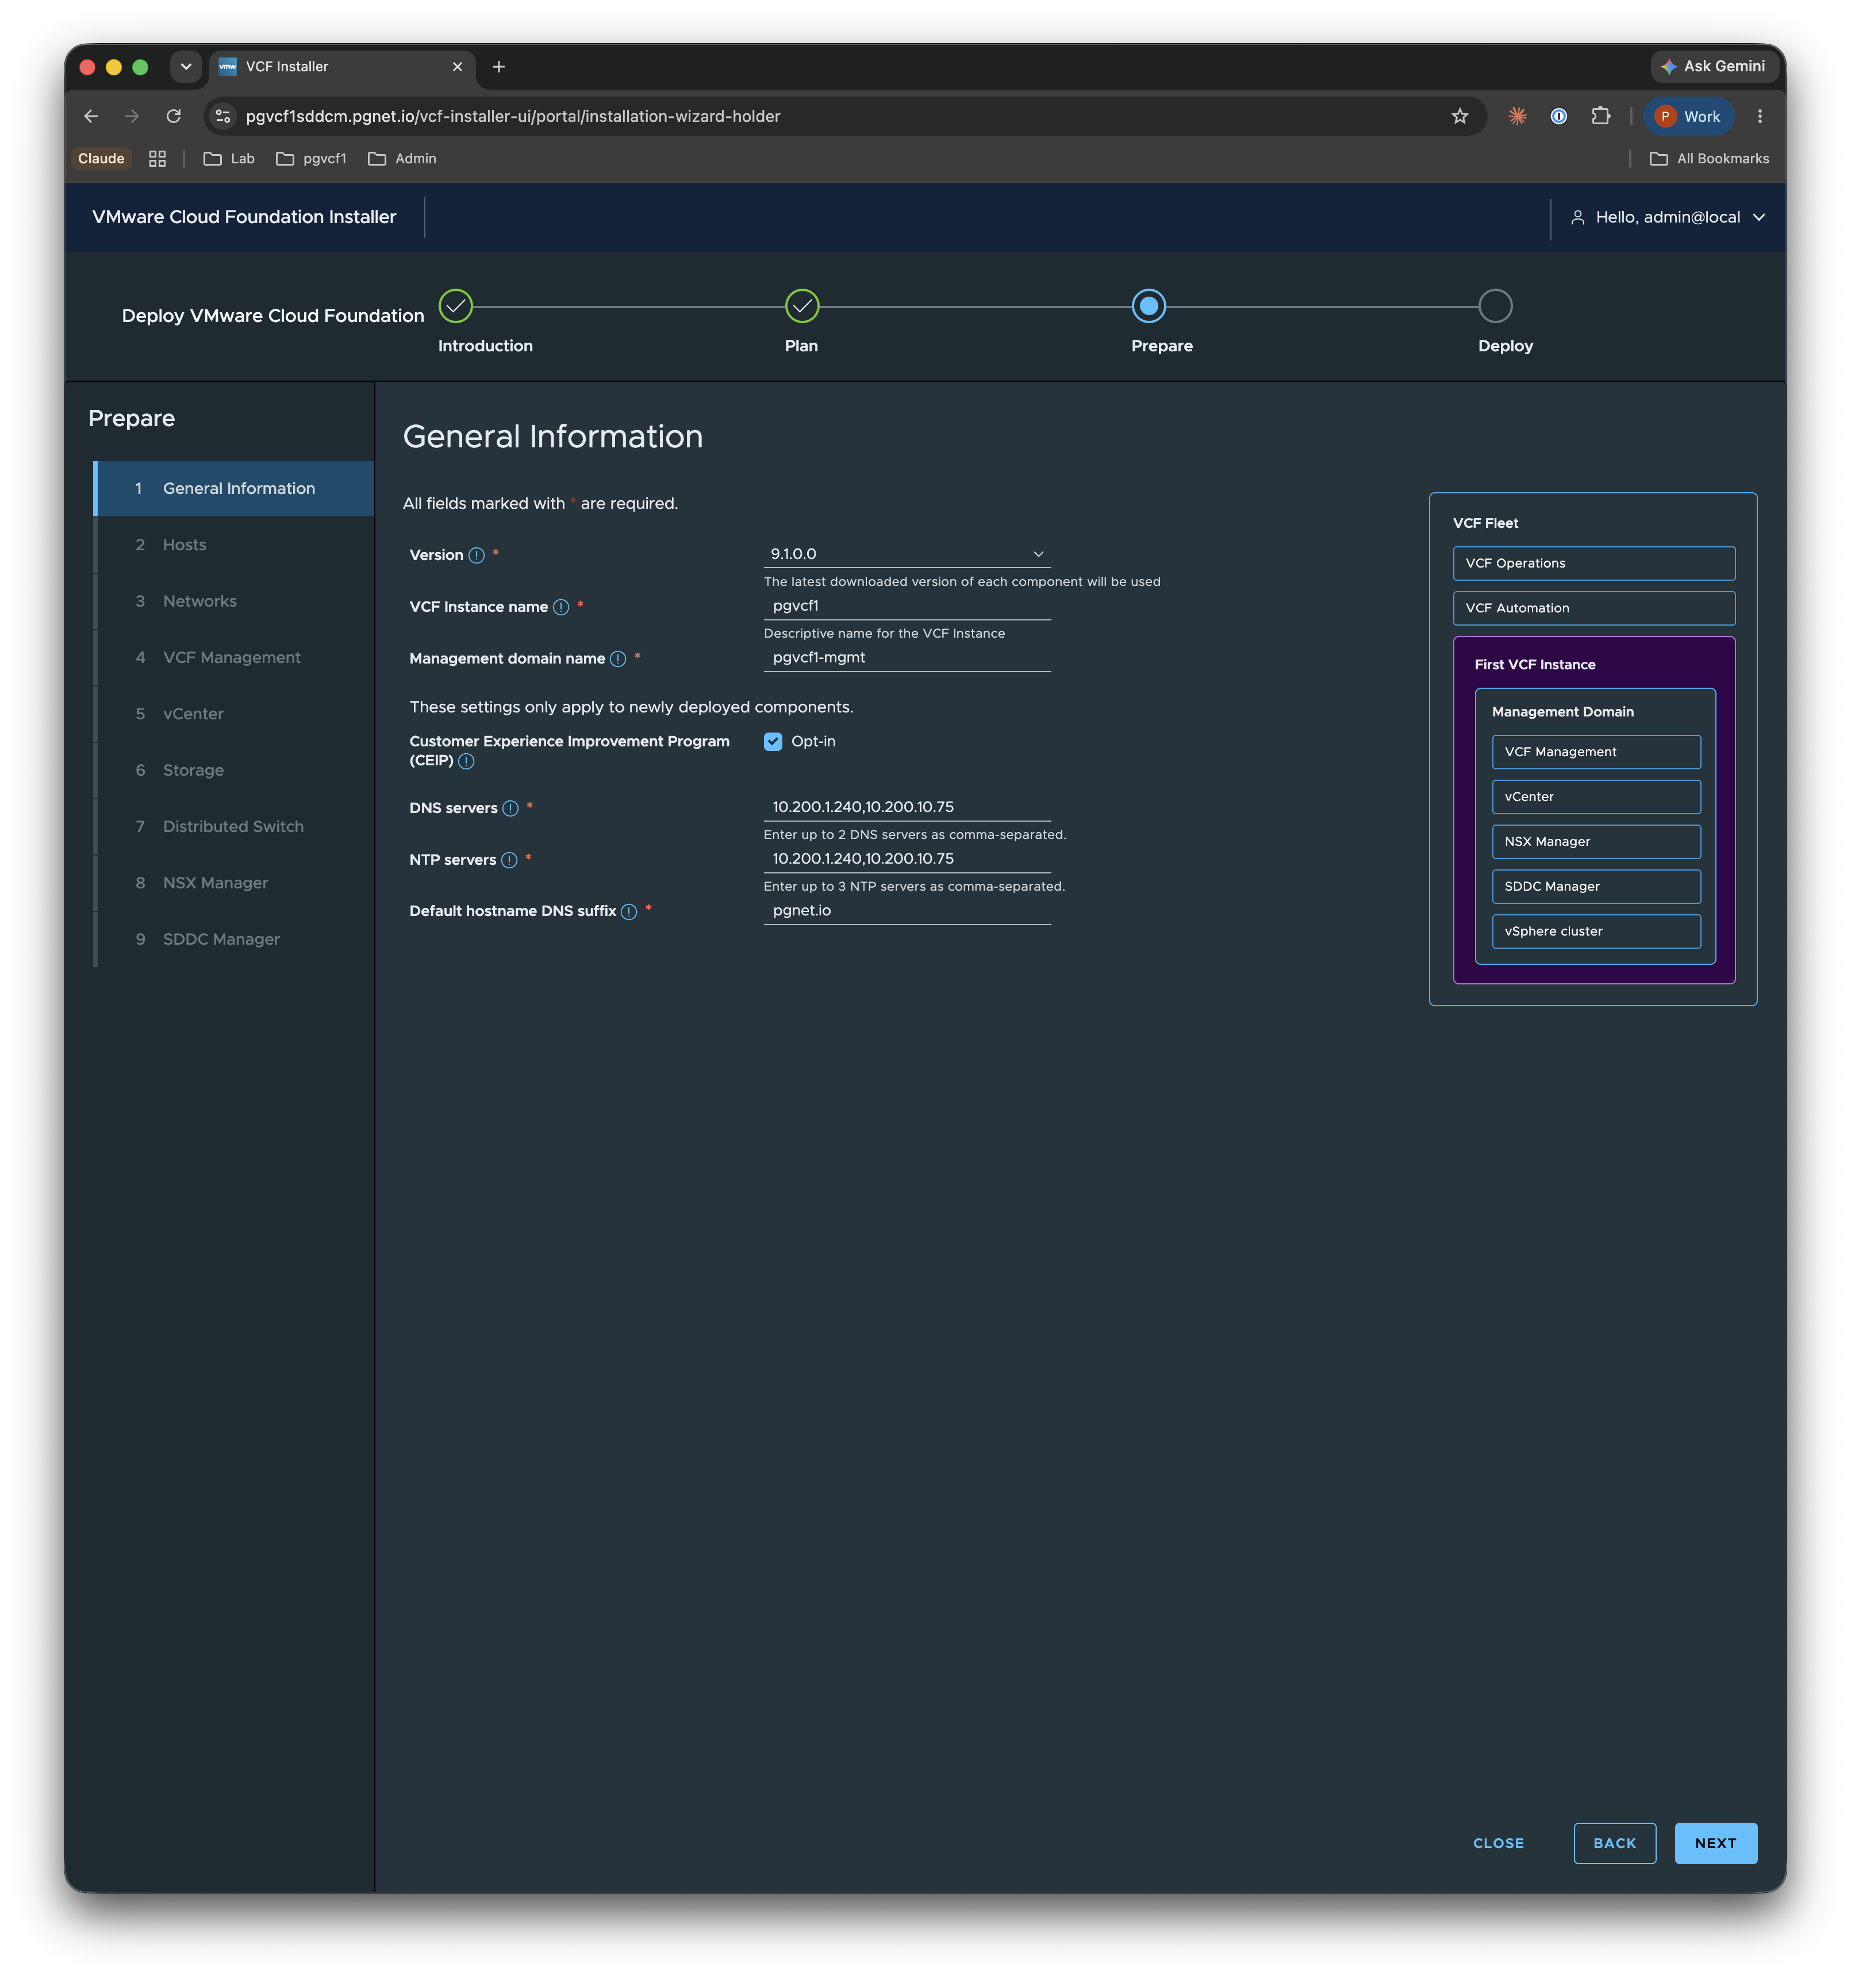Open the vCenter step in sidebar
Screen dimensions: 1851x1978
tap(234, 714)
